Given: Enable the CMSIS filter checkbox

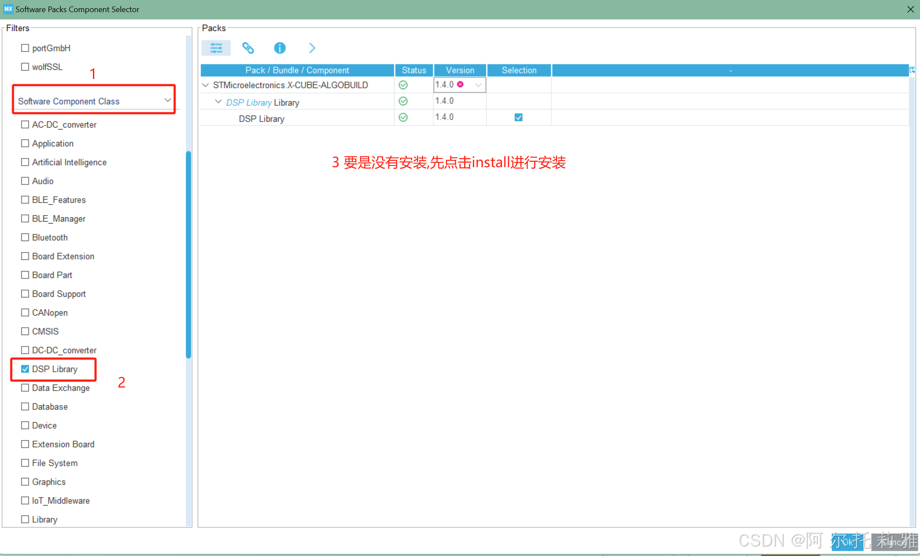Looking at the screenshot, I should point(25,331).
